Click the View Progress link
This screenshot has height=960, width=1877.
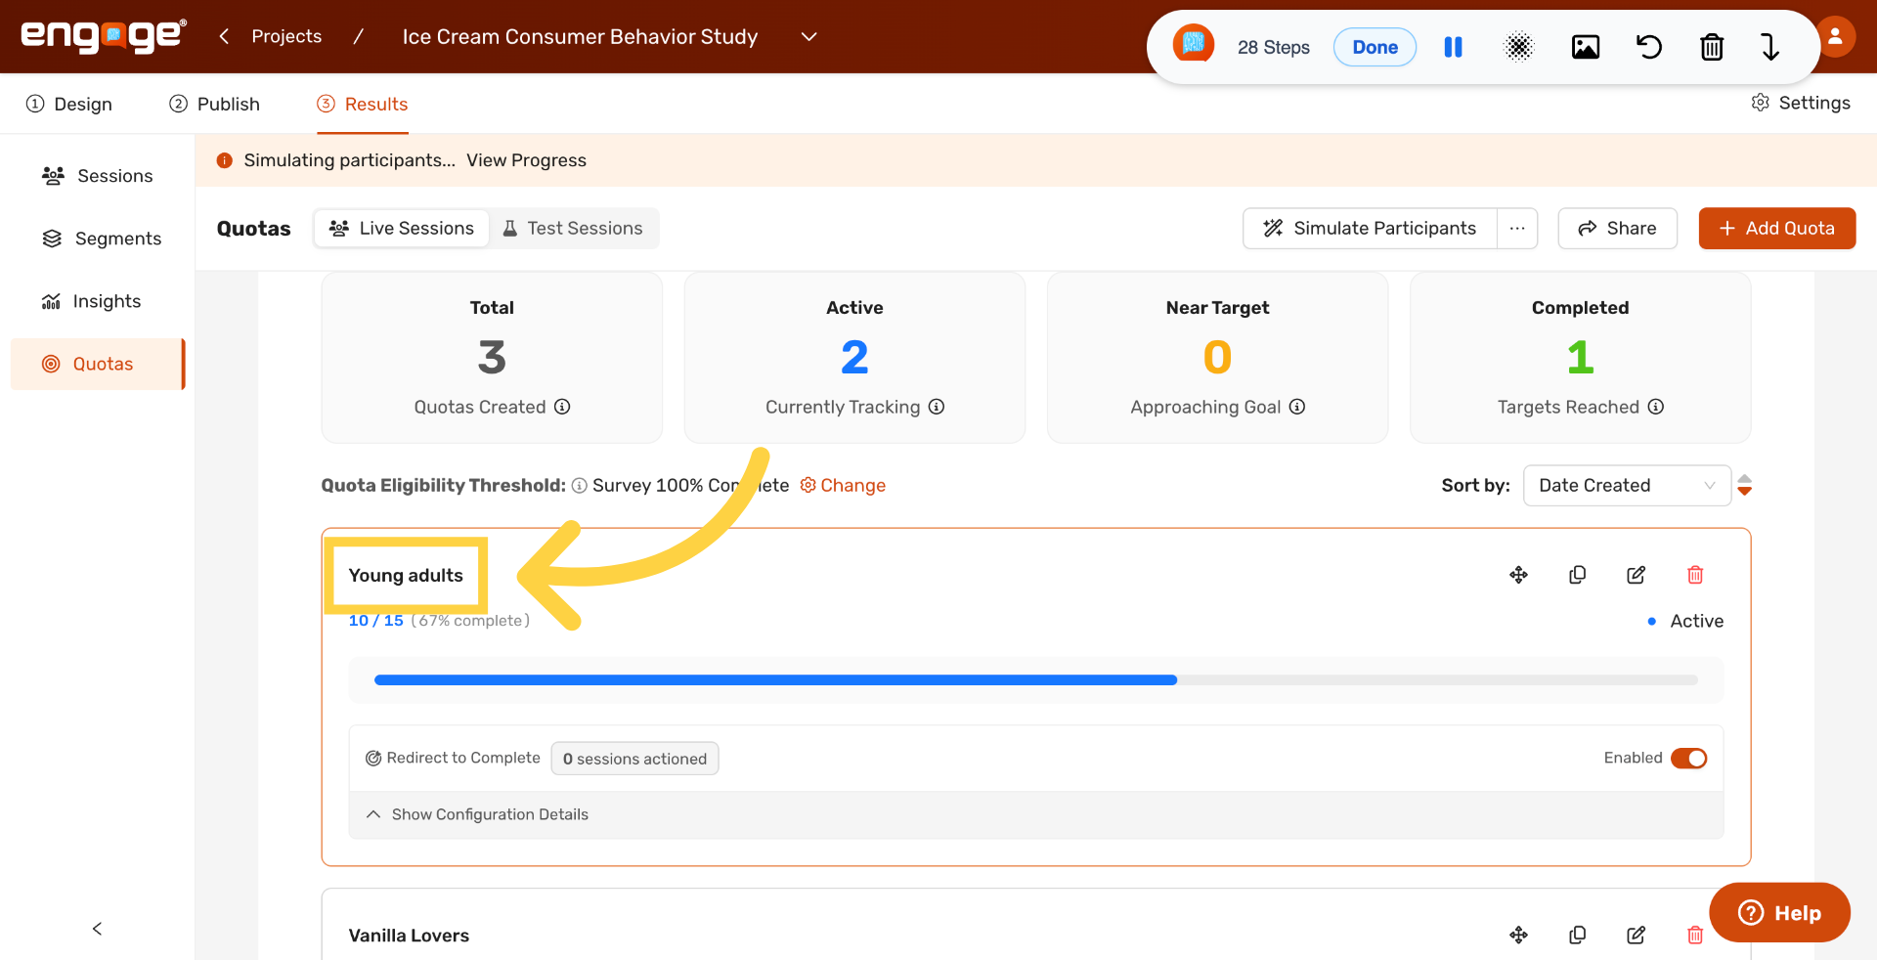click(526, 160)
